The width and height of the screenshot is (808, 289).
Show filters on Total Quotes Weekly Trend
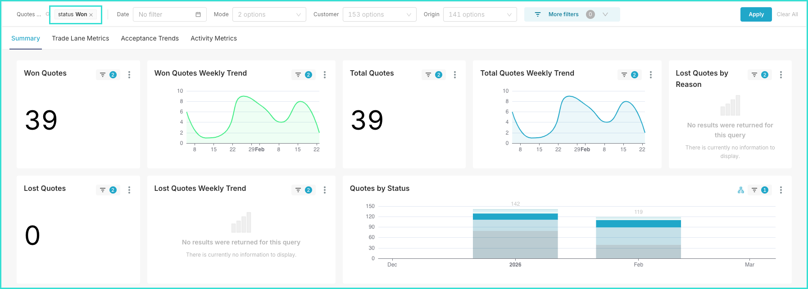624,75
